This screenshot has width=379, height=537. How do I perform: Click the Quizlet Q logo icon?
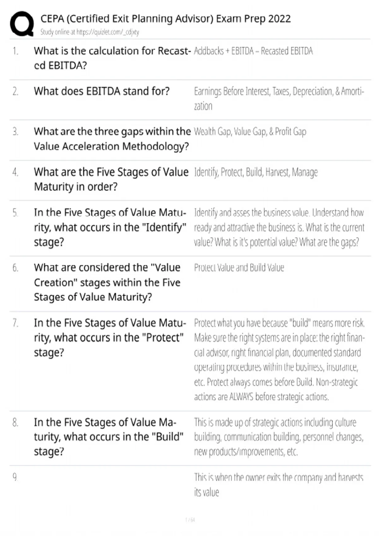[22, 24]
